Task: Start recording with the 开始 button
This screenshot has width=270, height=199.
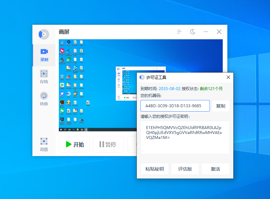Action: [74, 145]
